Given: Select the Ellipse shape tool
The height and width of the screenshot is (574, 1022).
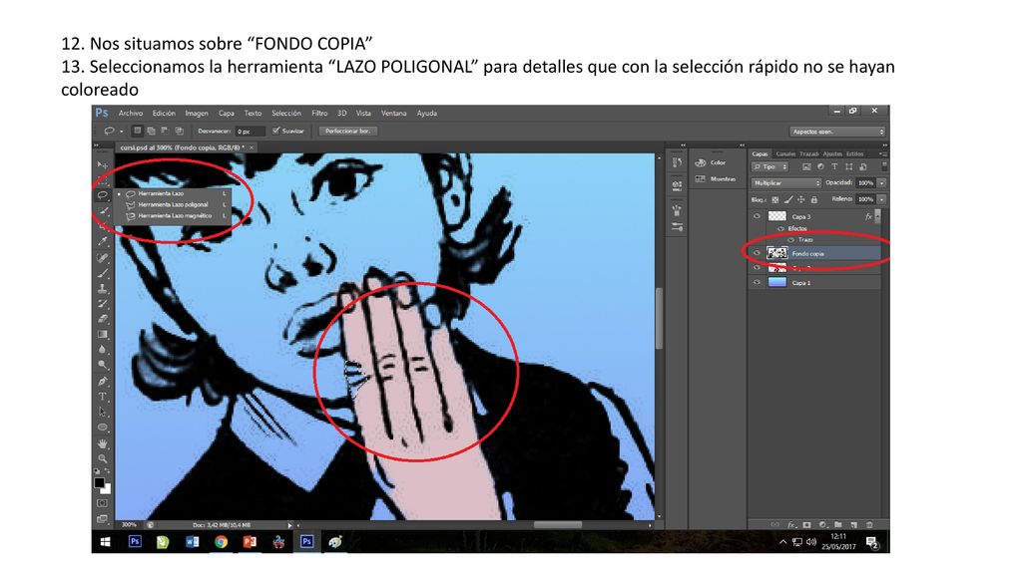Looking at the screenshot, I should click(x=103, y=428).
